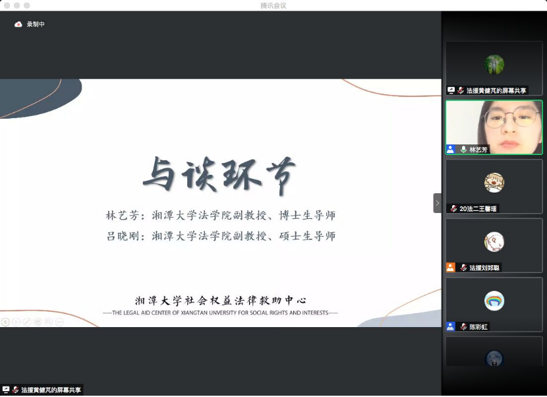Collapse the participant video sidebar with arrow
The width and height of the screenshot is (547, 397).
[436, 202]
